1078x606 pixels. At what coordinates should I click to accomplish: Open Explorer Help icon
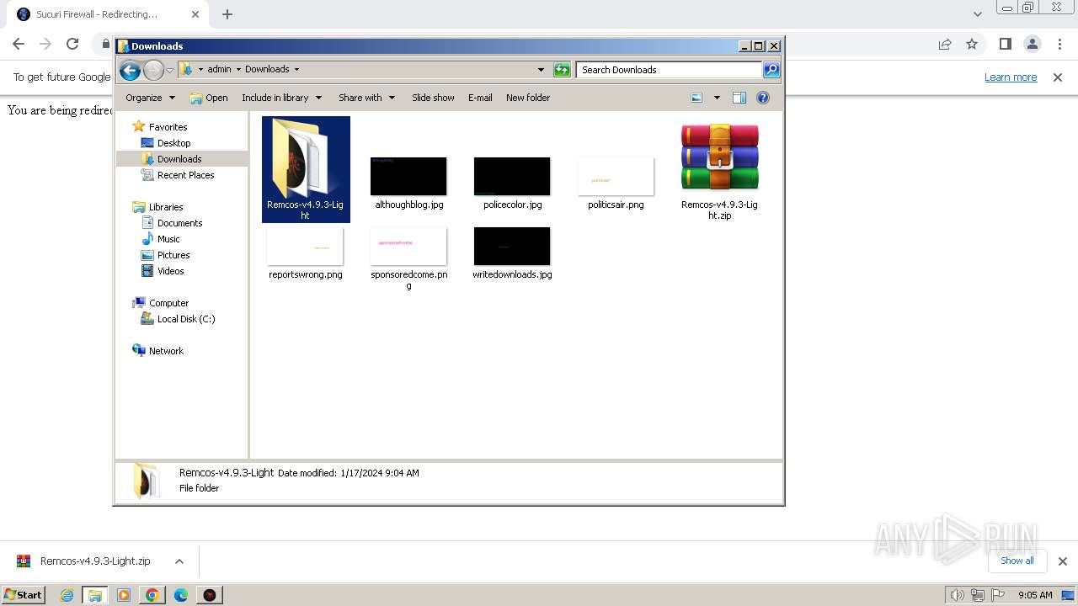pyautogui.click(x=763, y=98)
